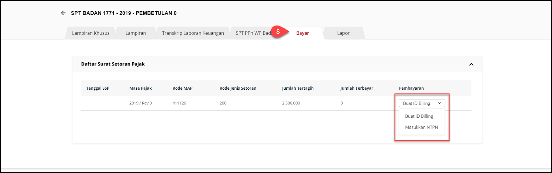Screen dimensions: 552x173
Task: Click the Jumlah Tertagih column header
Action: click(x=298, y=88)
